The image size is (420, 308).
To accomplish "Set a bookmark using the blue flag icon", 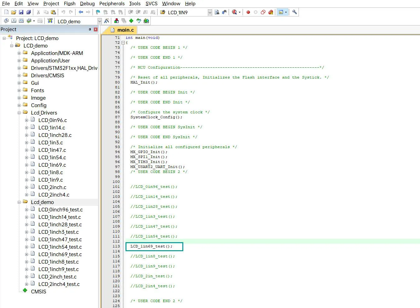I will coord(98,12).
